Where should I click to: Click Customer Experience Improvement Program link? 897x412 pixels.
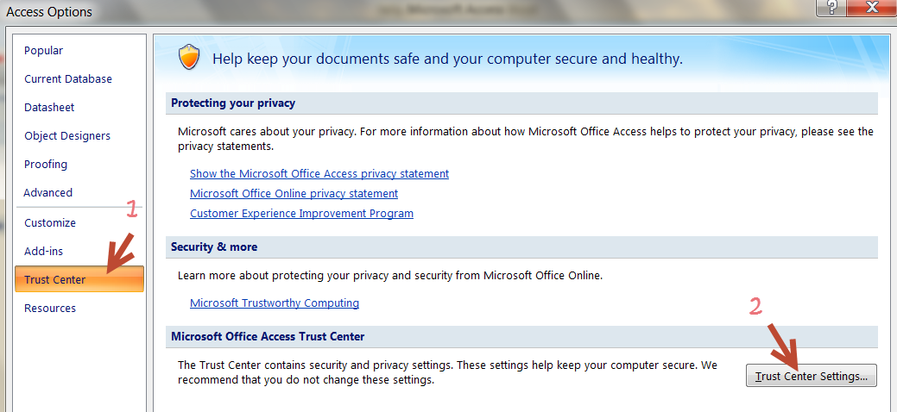click(x=301, y=214)
